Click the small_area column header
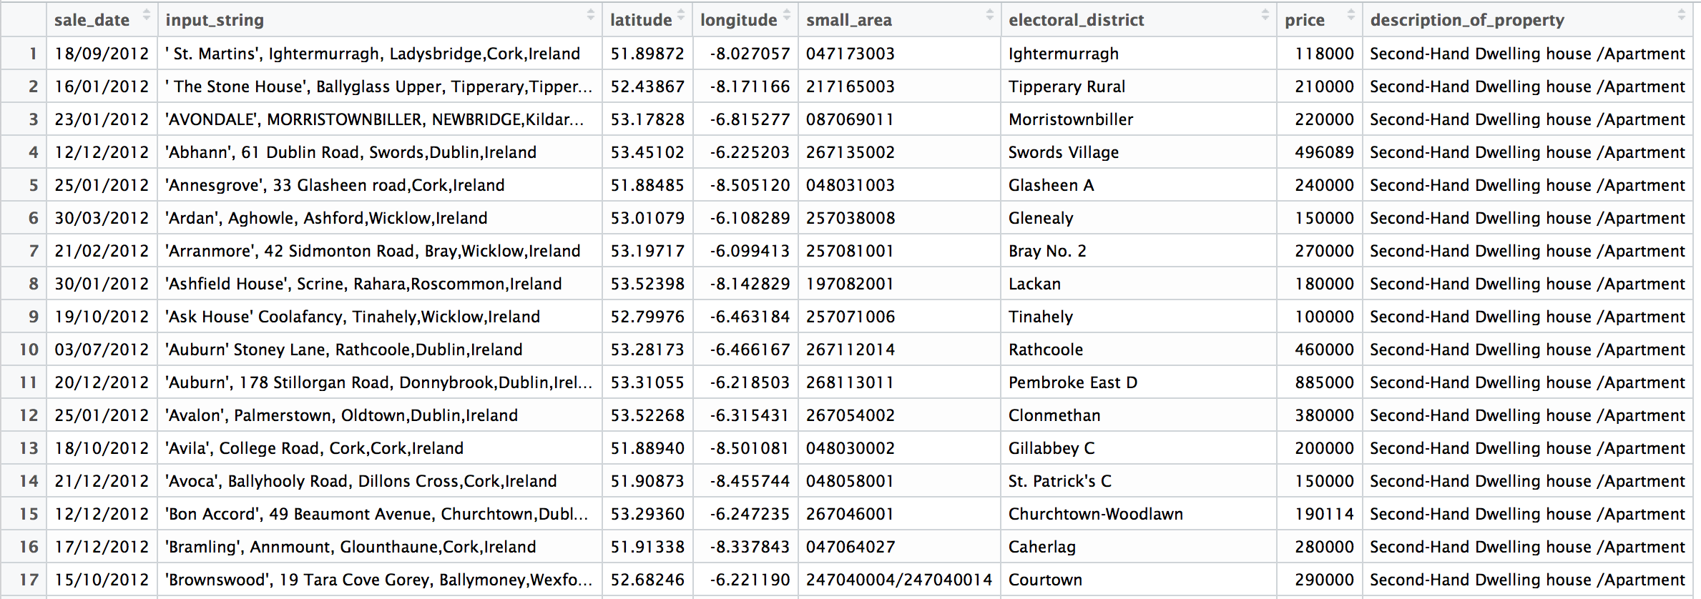Screen dimensions: 1701x599 900,20
